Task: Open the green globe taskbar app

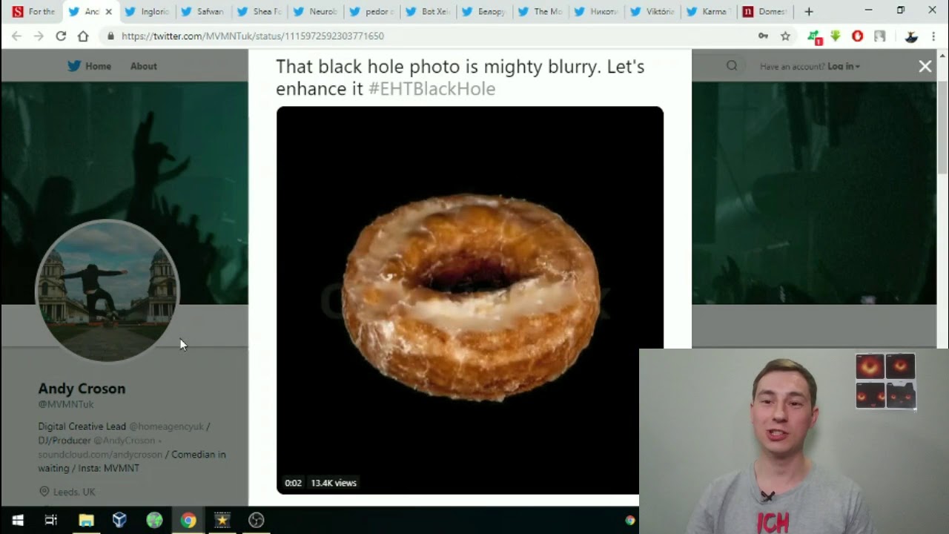Action: tap(154, 520)
